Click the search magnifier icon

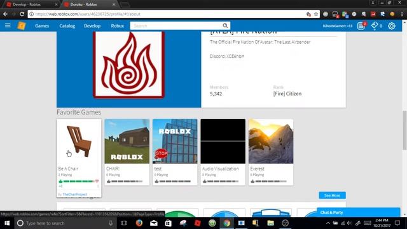pos(225,25)
